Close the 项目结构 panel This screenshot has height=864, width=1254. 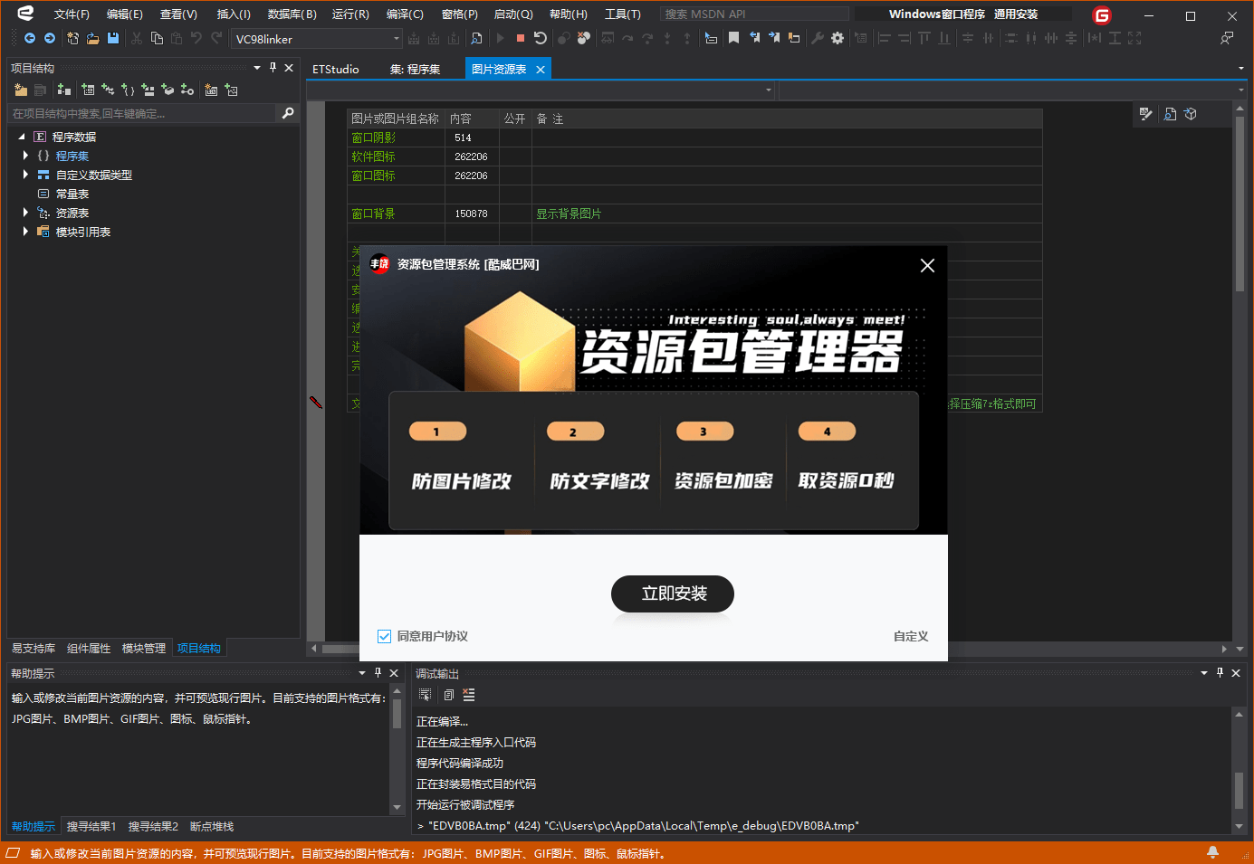tap(289, 68)
